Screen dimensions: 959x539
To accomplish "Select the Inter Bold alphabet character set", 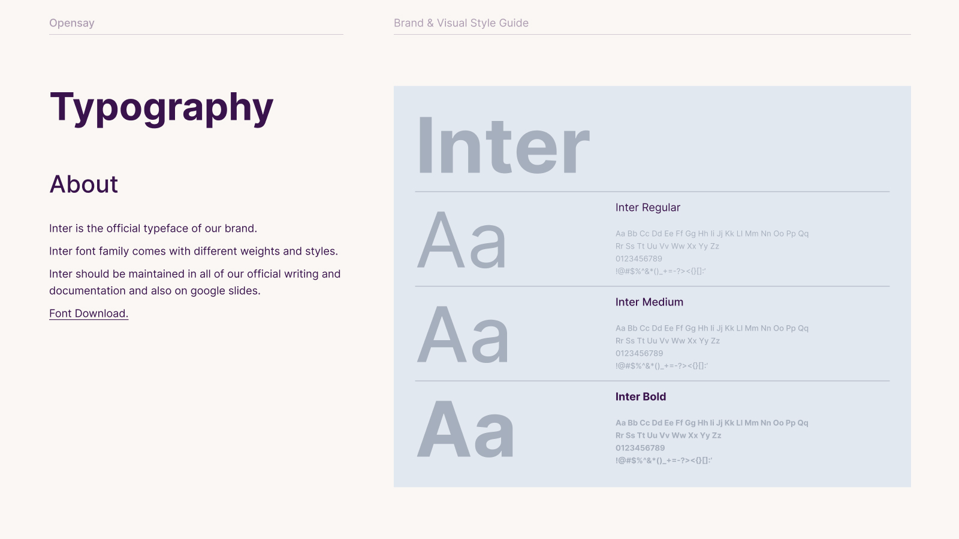I will [x=711, y=429].
